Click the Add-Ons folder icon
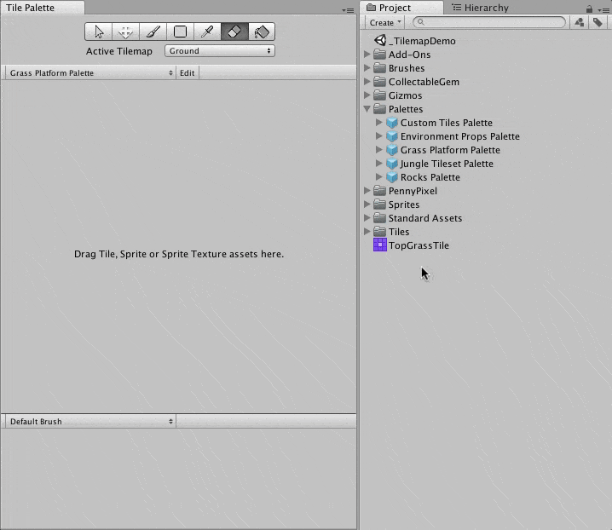 [x=380, y=55]
